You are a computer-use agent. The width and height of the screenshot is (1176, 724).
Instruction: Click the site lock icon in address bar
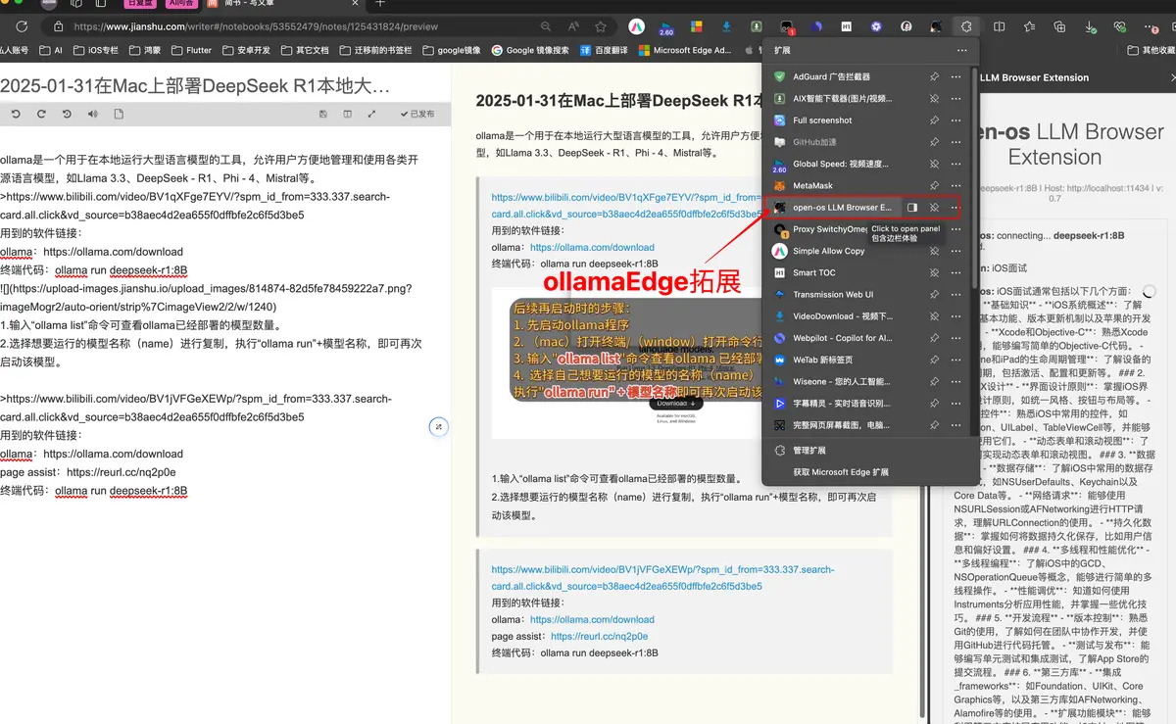(59, 26)
